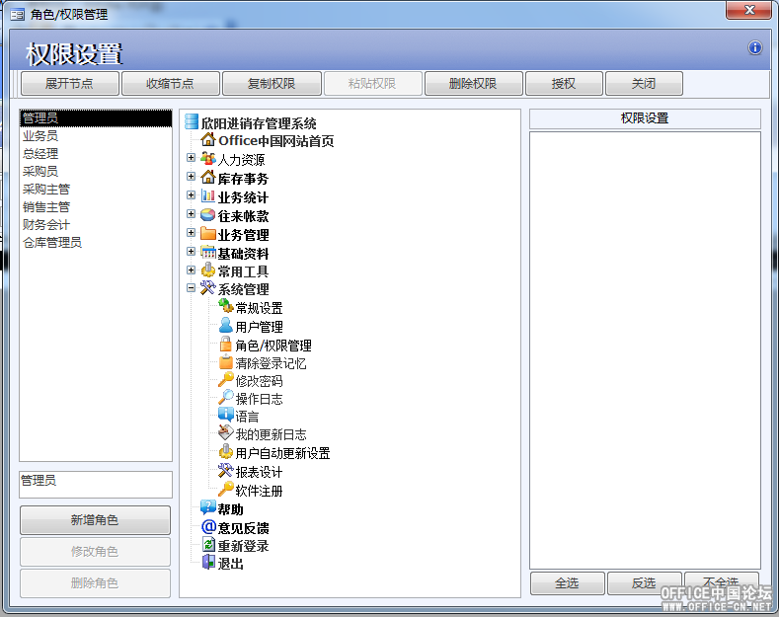Click the gear icon of 常用工具

(x=208, y=270)
